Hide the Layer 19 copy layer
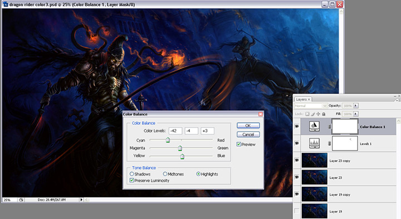This screenshot has height=219, width=401. pyautogui.click(x=297, y=194)
